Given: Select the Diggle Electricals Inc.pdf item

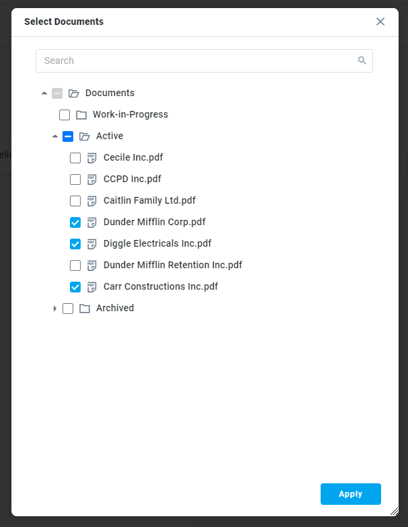Looking at the screenshot, I should point(157,243).
